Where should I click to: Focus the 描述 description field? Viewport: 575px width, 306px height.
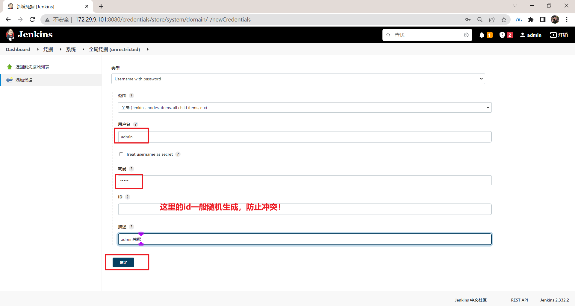305,239
